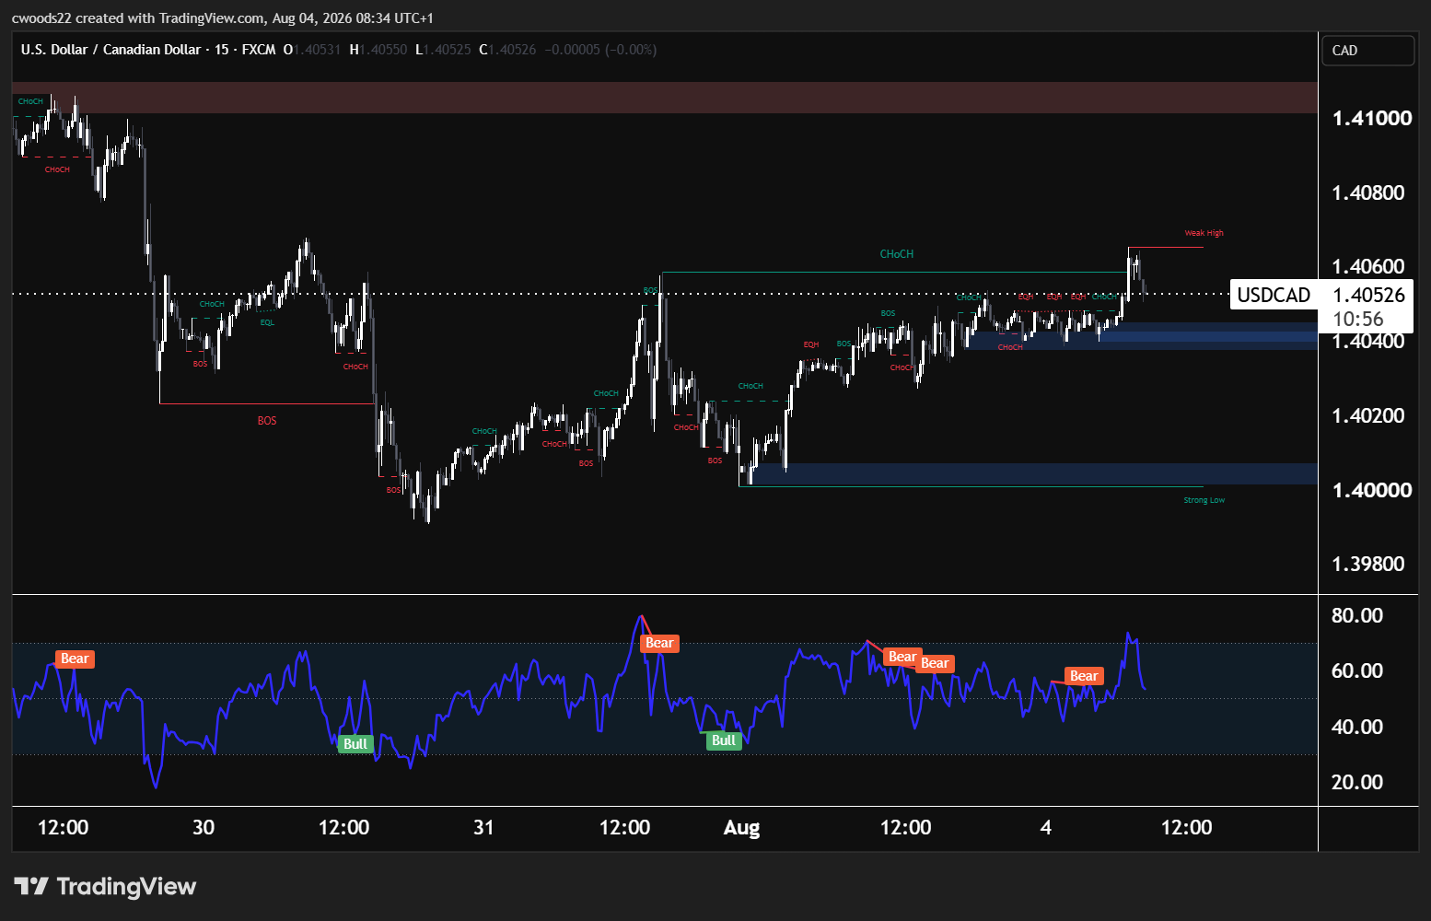The image size is (1431, 921).
Task: Click the cwoods22 created with TradingView.com header
Action: (x=222, y=17)
